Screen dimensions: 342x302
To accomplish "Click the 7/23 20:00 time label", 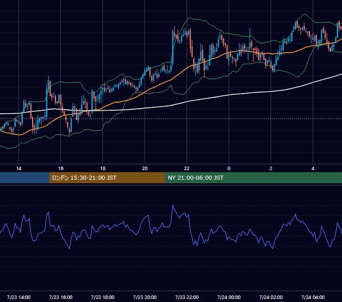I will (145, 297).
